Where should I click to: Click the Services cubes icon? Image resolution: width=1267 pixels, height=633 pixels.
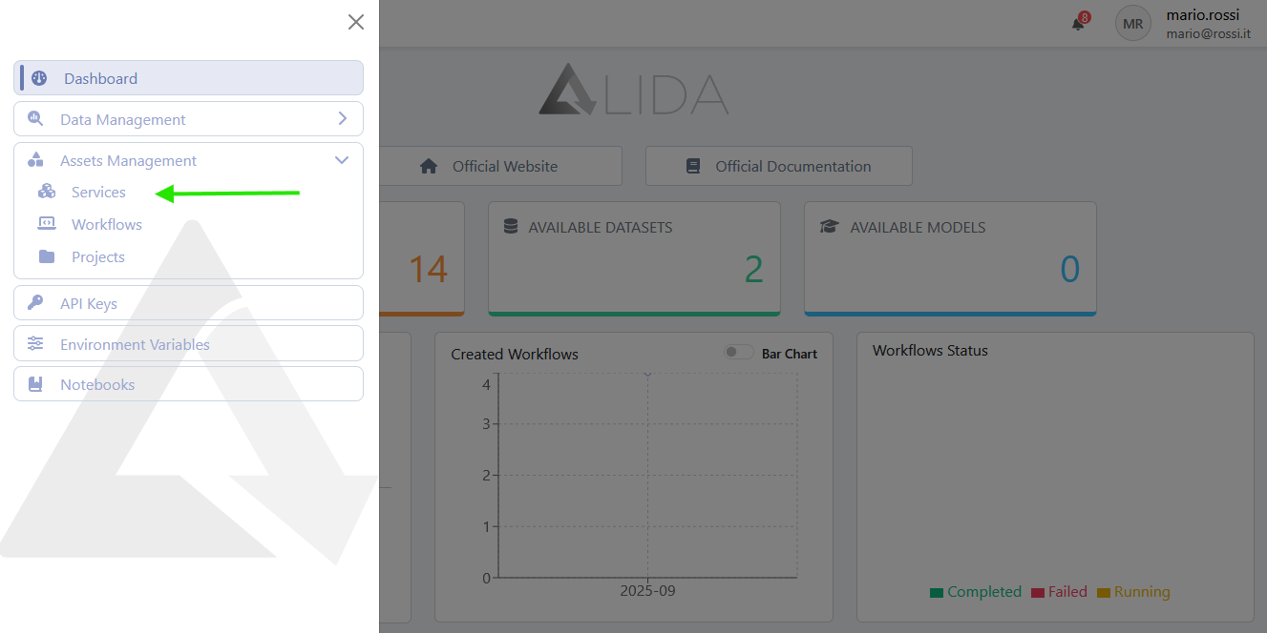[x=47, y=192]
